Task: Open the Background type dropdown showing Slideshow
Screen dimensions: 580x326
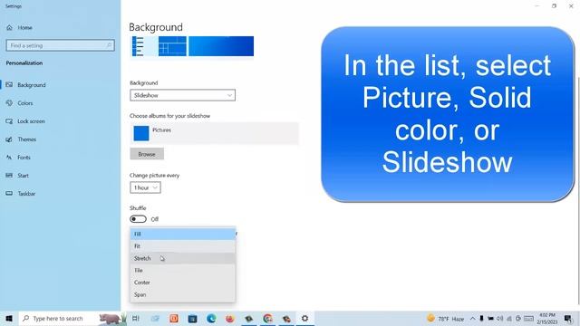Action: click(x=182, y=95)
